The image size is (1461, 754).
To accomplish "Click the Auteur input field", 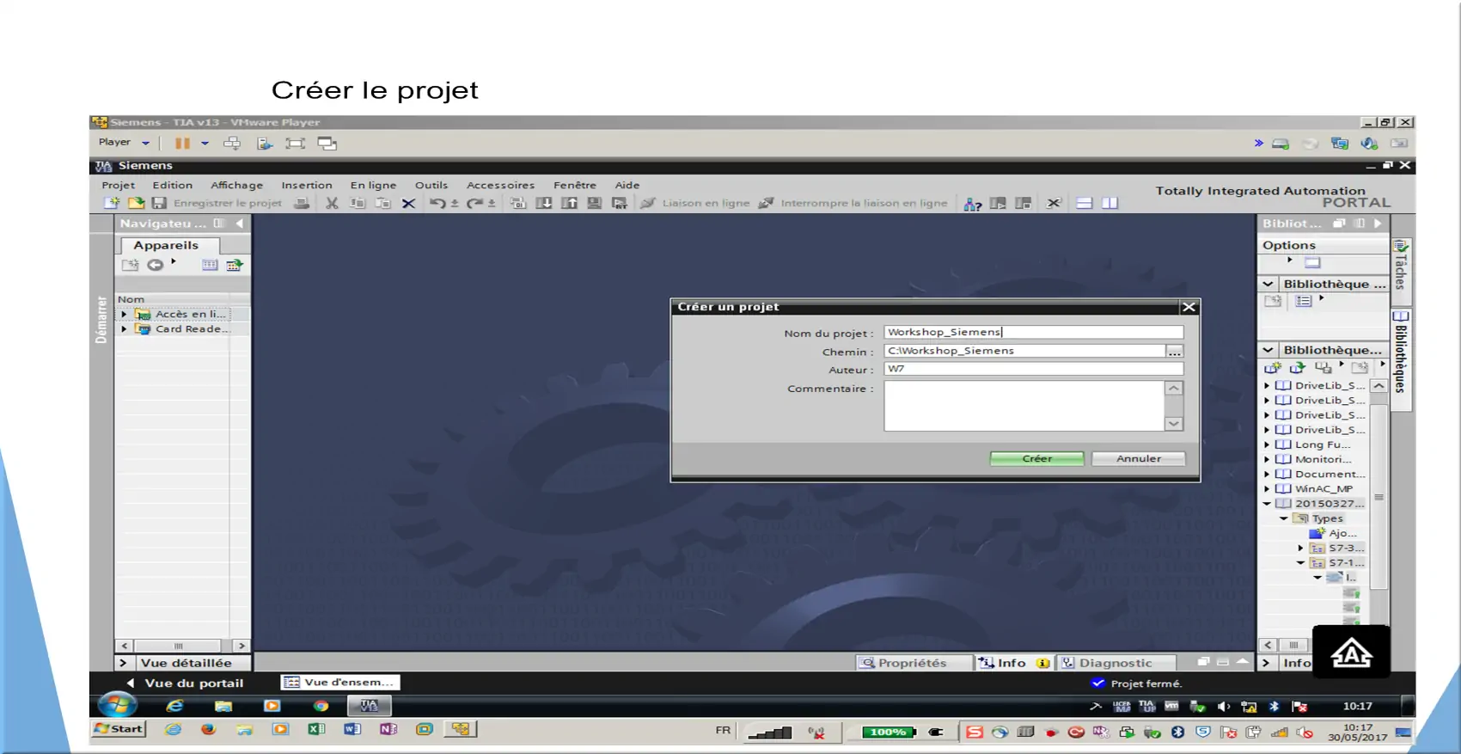I will 1033,369.
